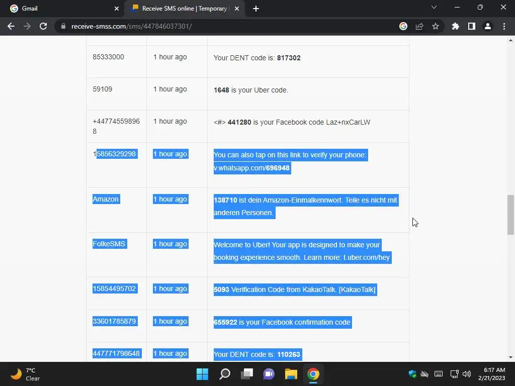Viewport: 515px width, 386px height.
Task: Click sender +447745598968
Action: coord(116,126)
